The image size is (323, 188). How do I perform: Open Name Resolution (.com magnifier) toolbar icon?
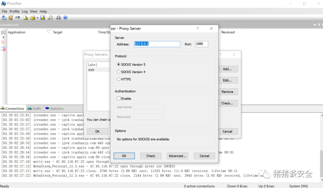18,18
